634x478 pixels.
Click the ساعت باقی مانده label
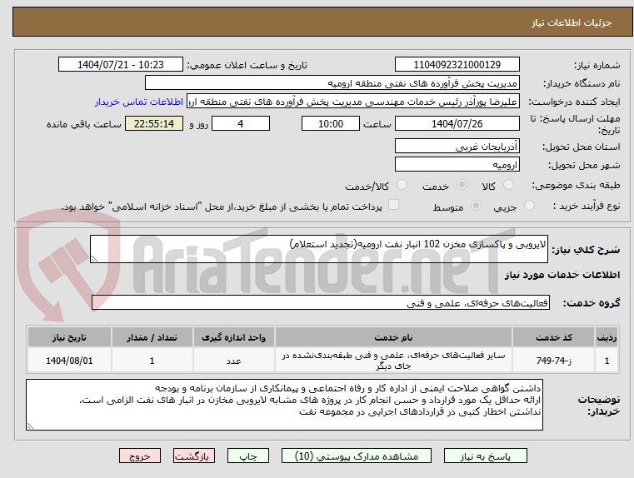pyautogui.click(x=83, y=124)
